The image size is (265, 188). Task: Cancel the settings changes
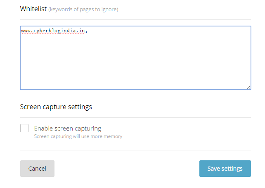tap(37, 169)
